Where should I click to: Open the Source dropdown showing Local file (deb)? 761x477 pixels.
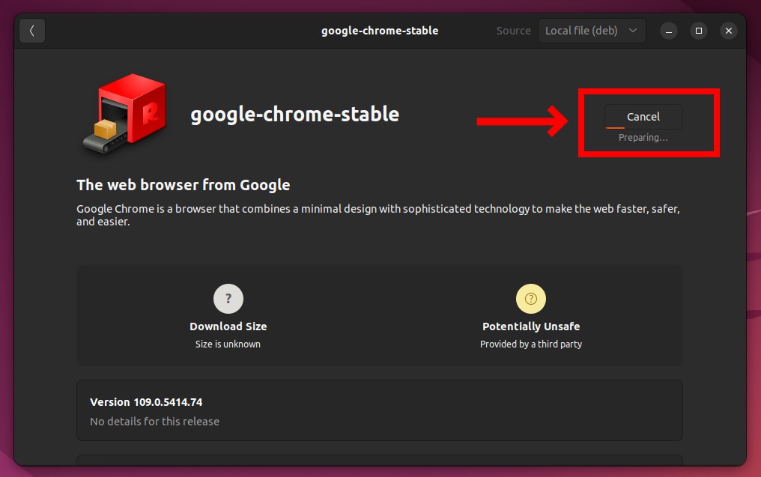point(592,31)
